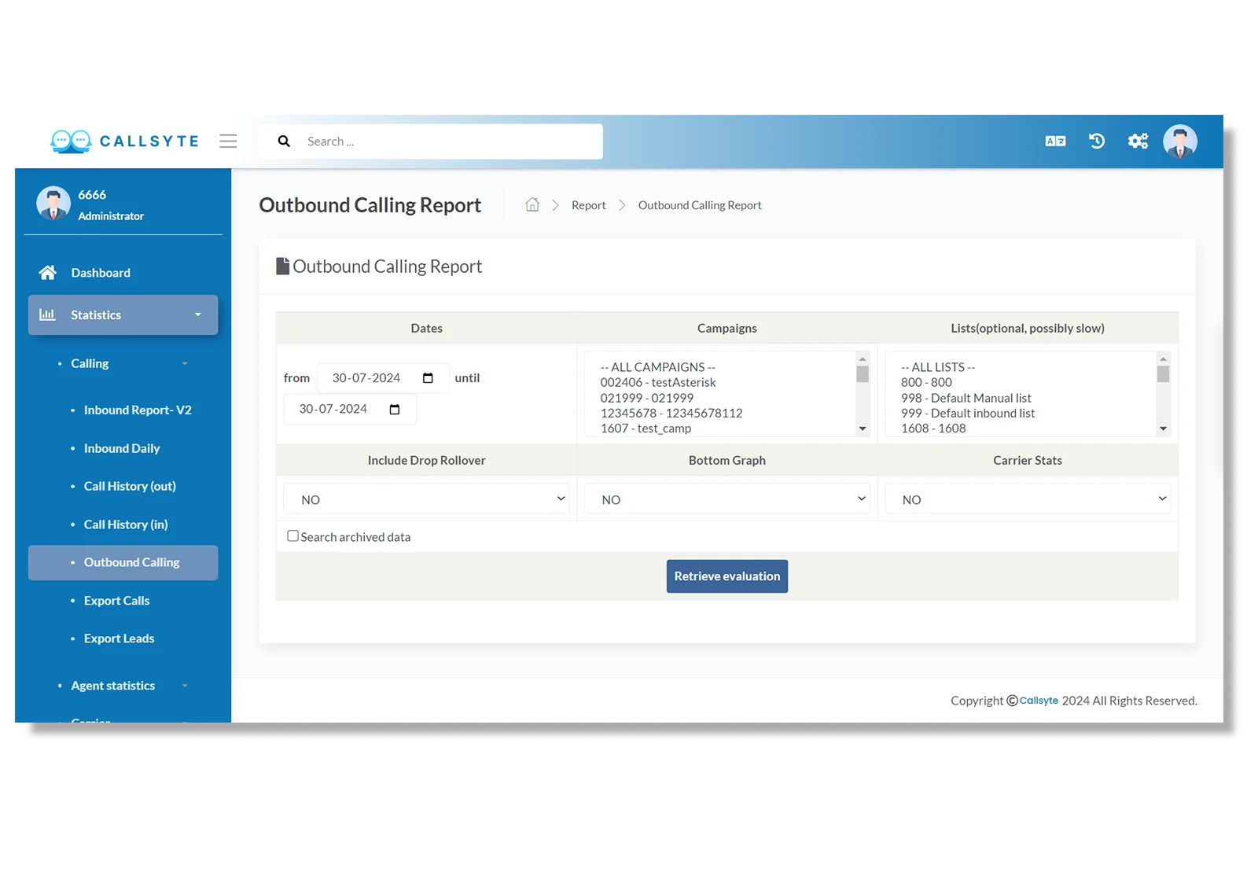This screenshot has width=1258, height=883.
Task: Open the Dashboard home icon in the sidebar
Action: [47, 272]
